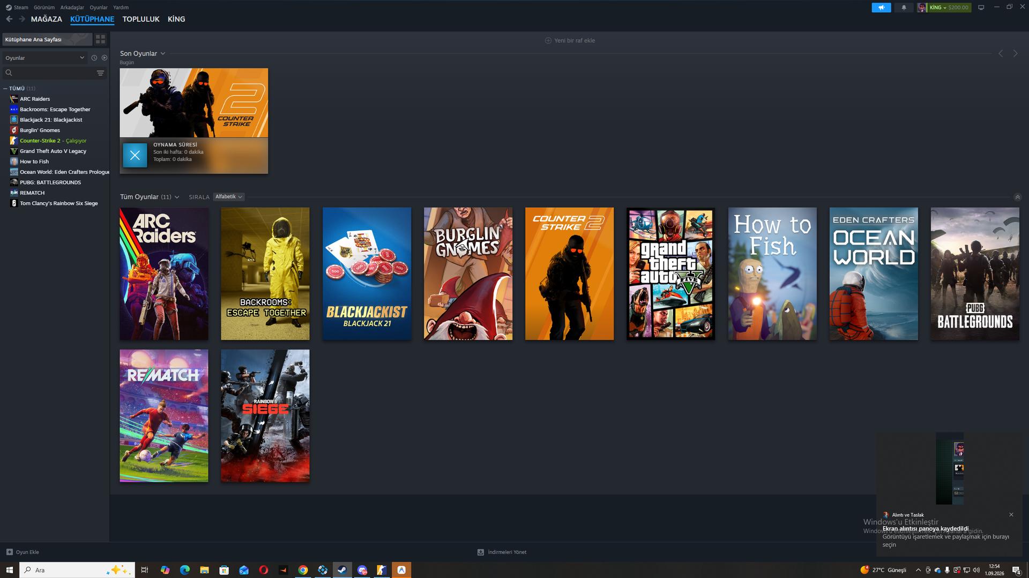
Task: Open the Task View taskbar icon
Action: [145, 570]
